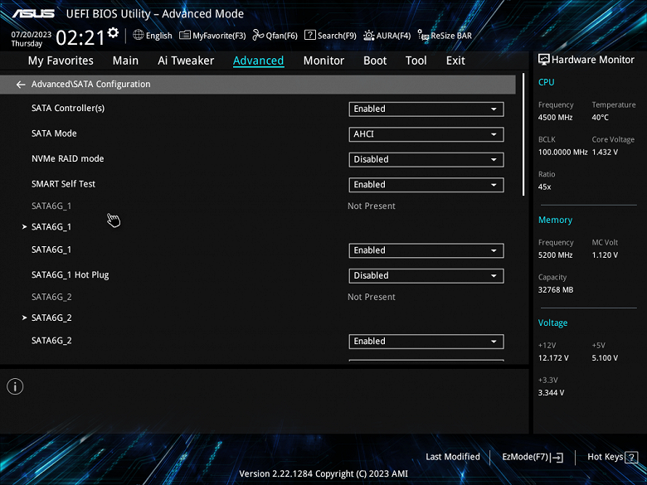Click CPU Ratio value 45x

click(545, 187)
